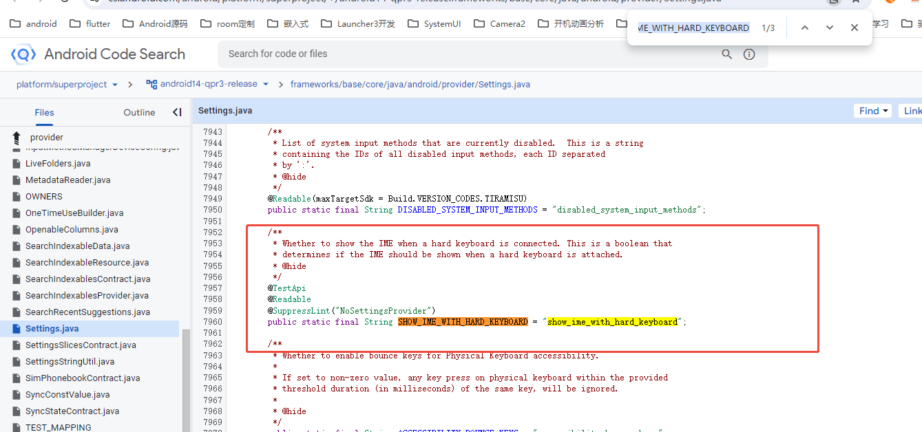Open SearchIndexableData.java in file list

[77, 246]
